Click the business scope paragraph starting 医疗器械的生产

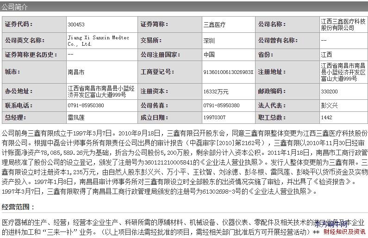tap(183, 227)
